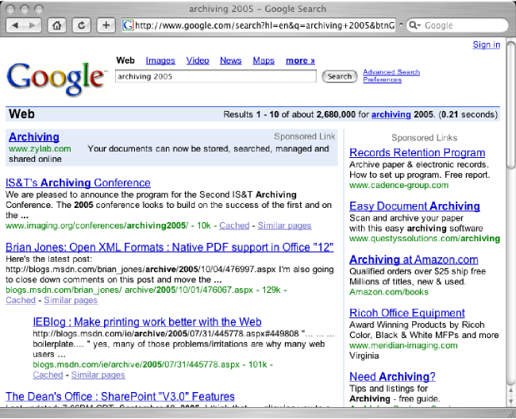Open the 'Need Archiving?' ad
The width and height of the screenshot is (516, 419).
pyautogui.click(x=392, y=377)
